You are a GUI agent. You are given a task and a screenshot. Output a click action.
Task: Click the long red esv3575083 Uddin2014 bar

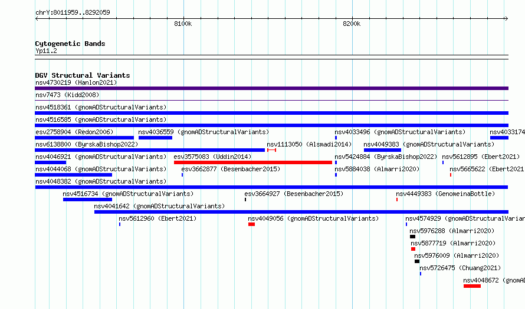pos(253,162)
